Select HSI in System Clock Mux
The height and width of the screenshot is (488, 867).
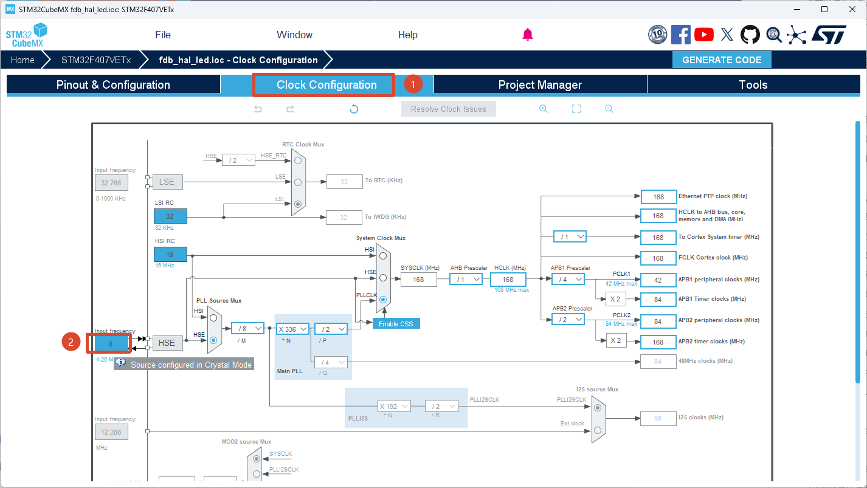pos(383,256)
